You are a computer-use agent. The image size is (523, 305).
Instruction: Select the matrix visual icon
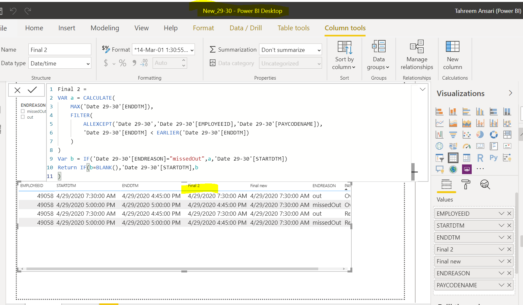[x=467, y=158]
